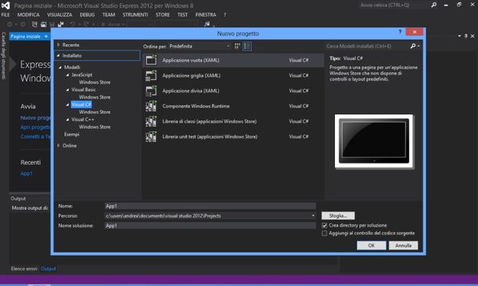Open the STORE menu

pos(162,14)
